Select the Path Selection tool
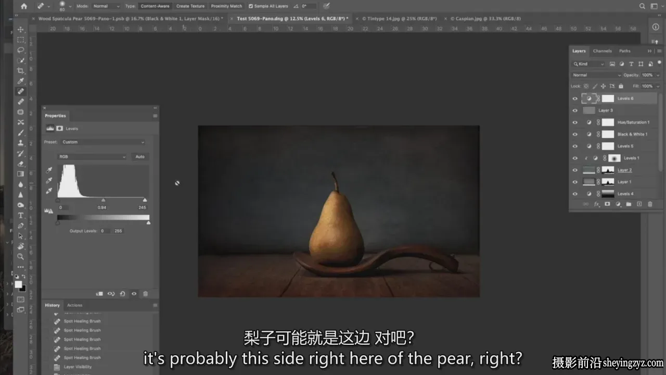666x375 pixels. [x=21, y=236]
